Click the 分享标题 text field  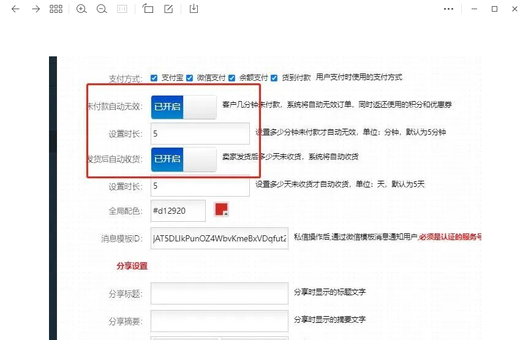click(x=219, y=293)
